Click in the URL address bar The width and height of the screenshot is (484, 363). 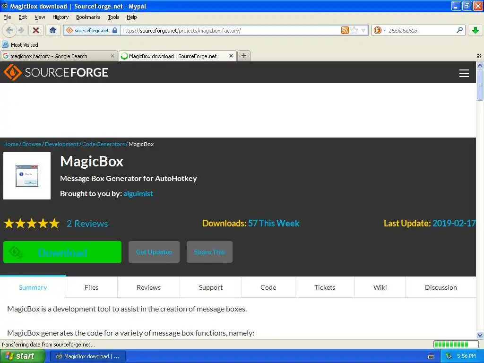click(230, 31)
